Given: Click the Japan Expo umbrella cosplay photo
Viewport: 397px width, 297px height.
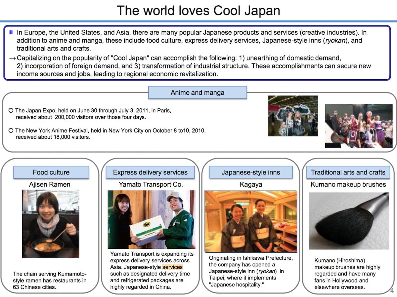Looking at the screenshot, I should [x=292, y=116].
